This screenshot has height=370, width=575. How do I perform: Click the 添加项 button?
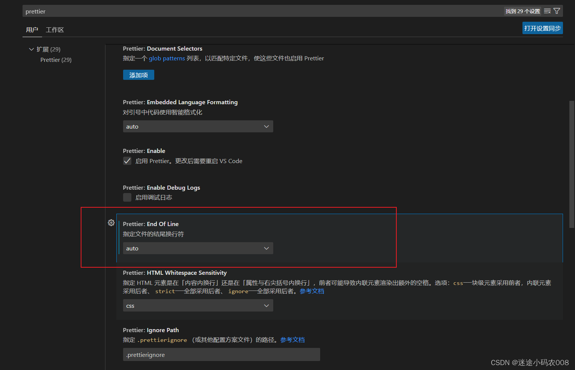pyautogui.click(x=138, y=75)
